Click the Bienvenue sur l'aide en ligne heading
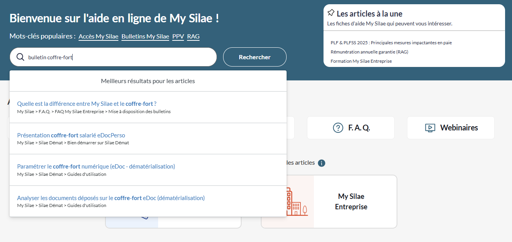Screen dimensions: 512x242 [x=114, y=18]
